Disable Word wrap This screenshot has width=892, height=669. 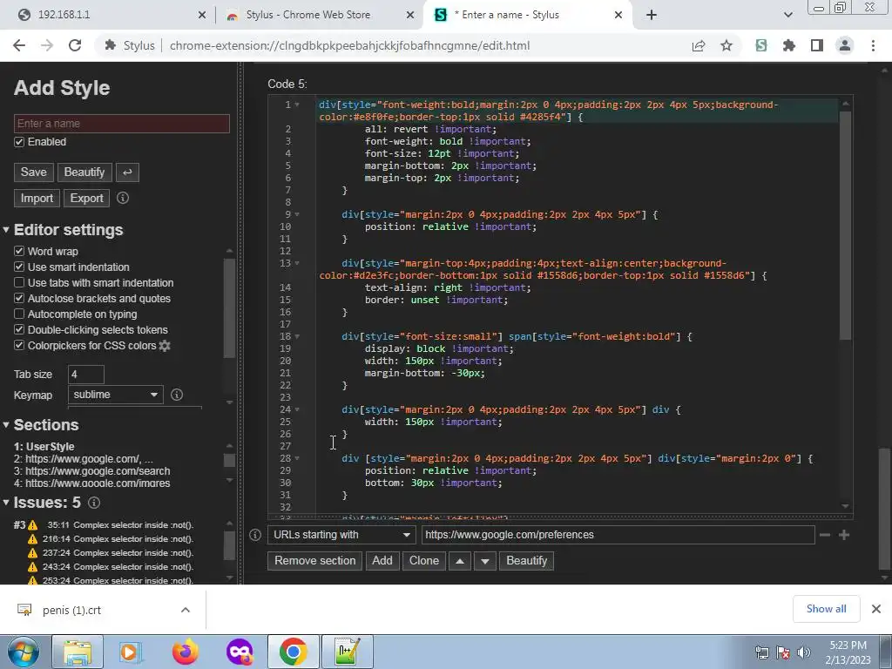(x=19, y=251)
